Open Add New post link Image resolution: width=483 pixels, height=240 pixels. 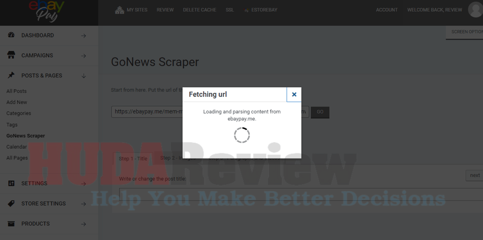(x=16, y=102)
